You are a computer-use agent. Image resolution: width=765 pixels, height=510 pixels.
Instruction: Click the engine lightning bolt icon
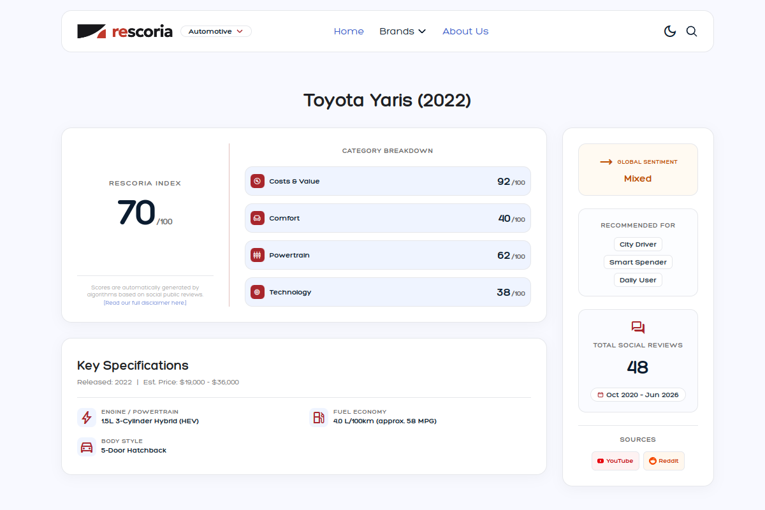tap(87, 417)
